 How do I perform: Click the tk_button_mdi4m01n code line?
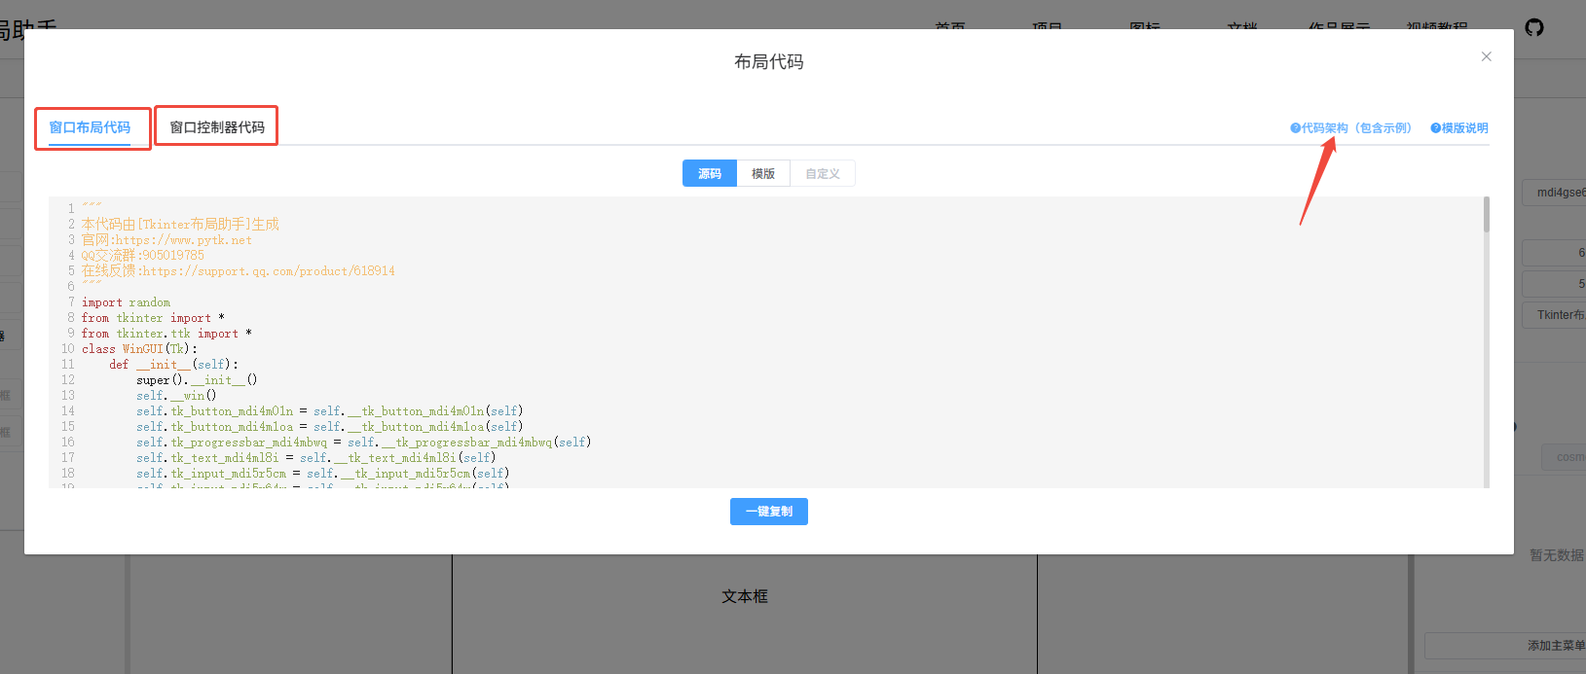click(329, 411)
